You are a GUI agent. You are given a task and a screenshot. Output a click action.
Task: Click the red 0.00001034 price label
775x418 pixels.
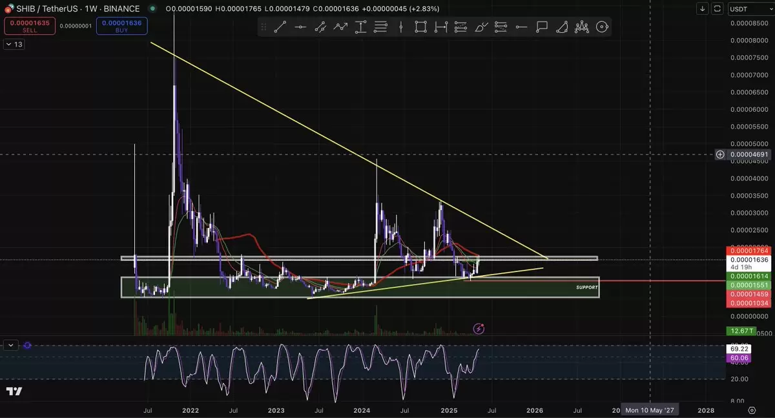coord(750,303)
